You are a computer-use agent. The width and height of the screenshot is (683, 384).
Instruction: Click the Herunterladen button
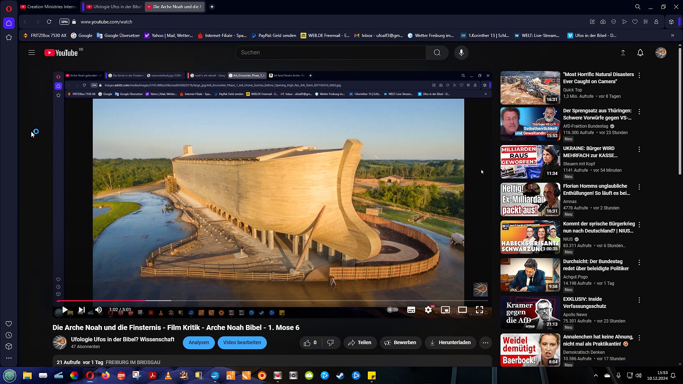(x=450, y=343)
